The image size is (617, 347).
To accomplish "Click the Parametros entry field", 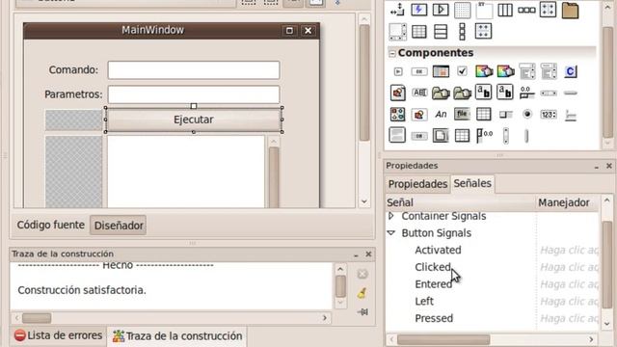I will pos(194,94).
